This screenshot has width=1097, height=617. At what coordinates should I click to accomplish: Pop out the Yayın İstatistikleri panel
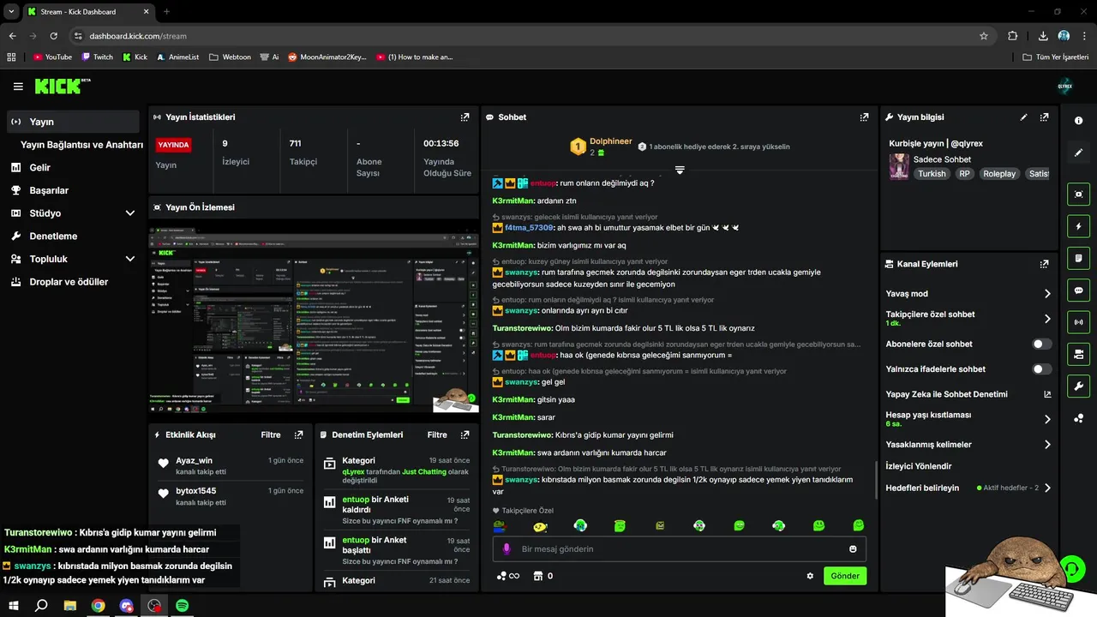point(465,117)
